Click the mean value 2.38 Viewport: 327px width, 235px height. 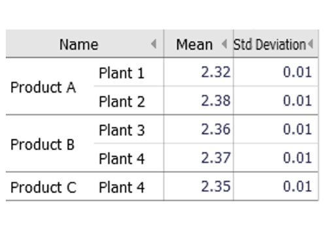(x=216, y=101)
